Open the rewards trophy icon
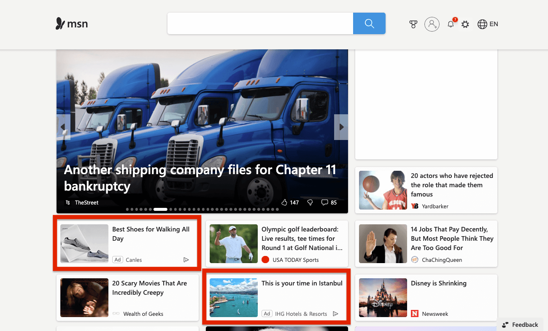 [413, 24]
